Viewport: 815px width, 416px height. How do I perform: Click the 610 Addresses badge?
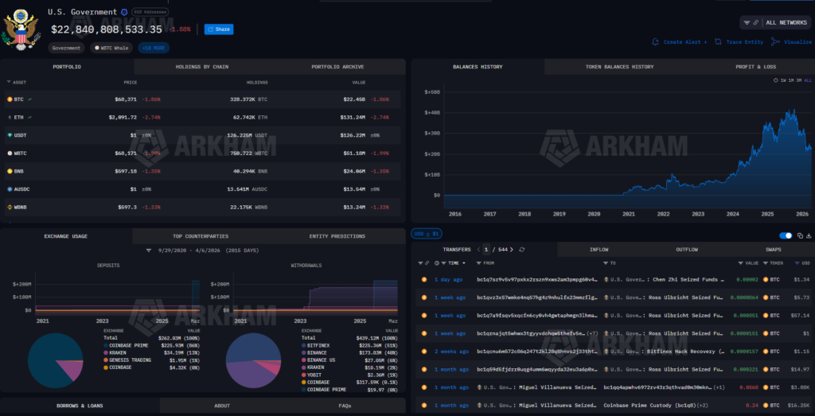[x=150, y=11]
